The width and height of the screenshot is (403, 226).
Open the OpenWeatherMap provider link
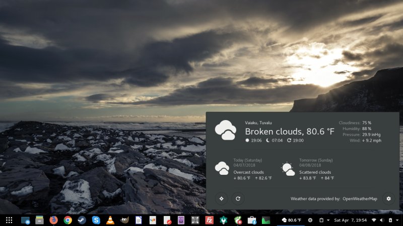(x=360, y=199)
